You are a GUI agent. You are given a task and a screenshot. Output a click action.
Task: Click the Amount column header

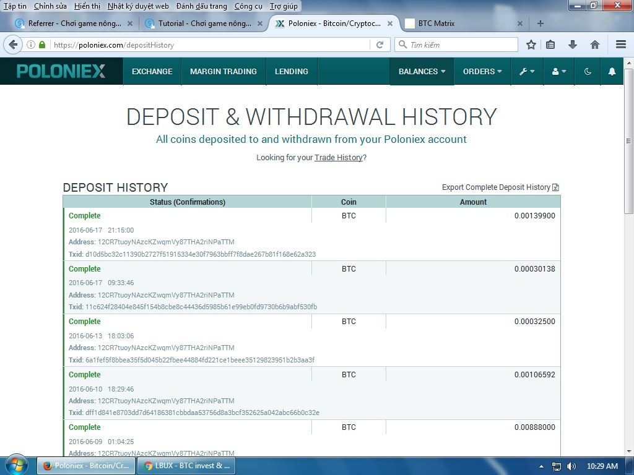coord(473,202)
